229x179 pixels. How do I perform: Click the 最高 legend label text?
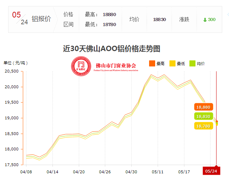tap(161, 64)
